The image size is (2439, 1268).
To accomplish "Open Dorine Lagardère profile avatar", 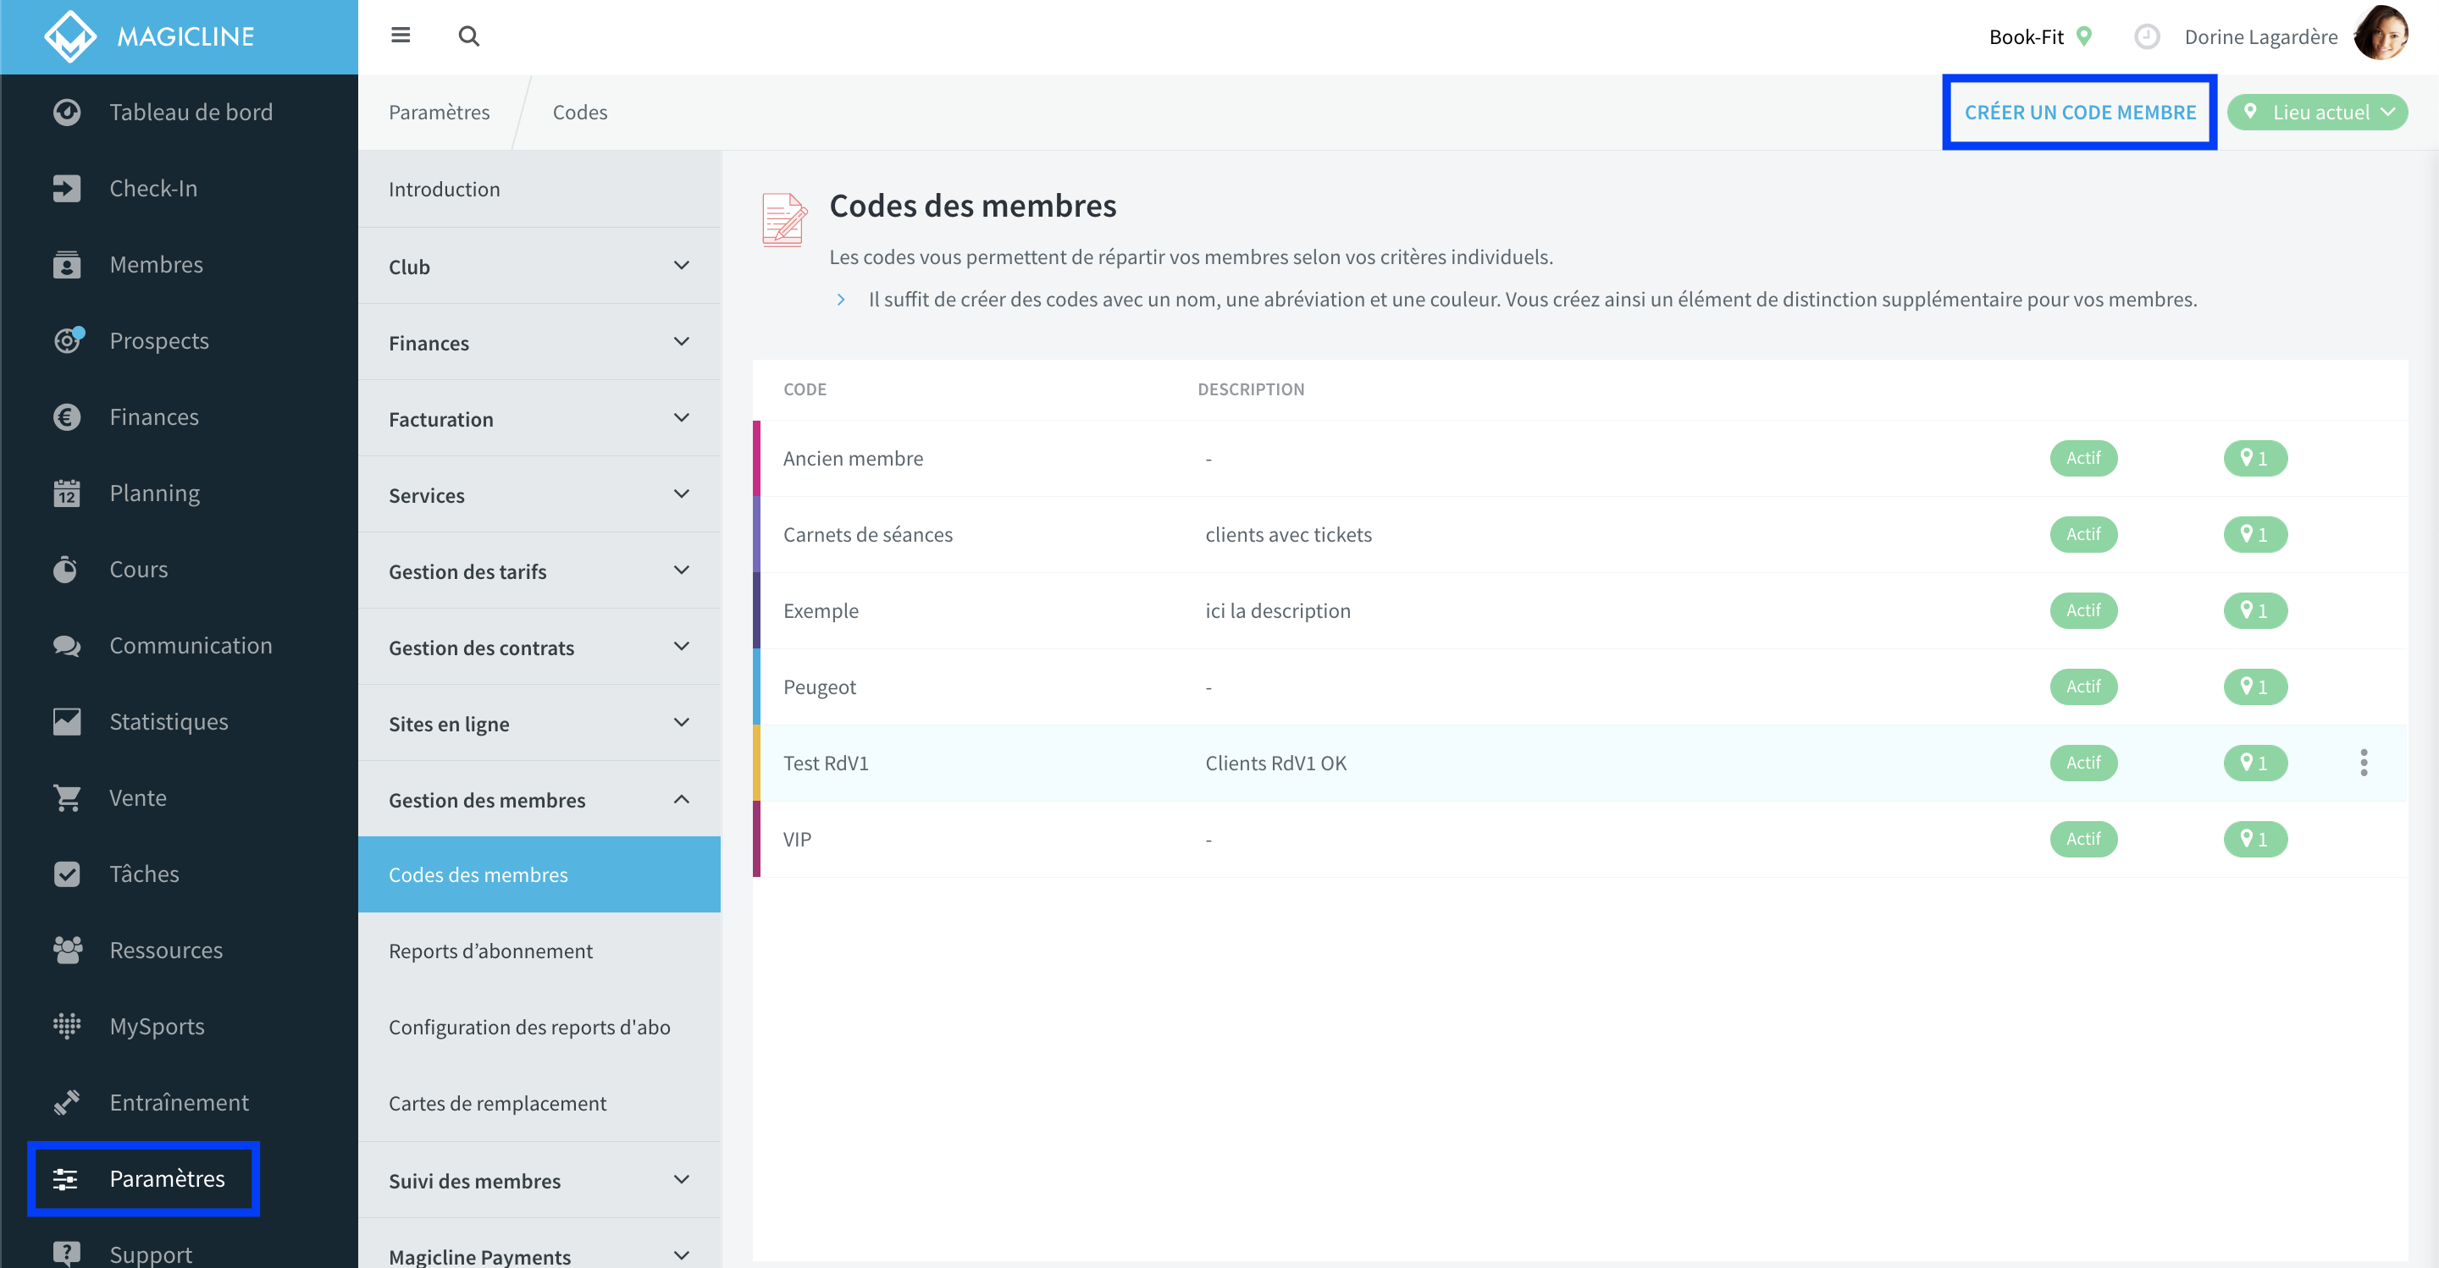I will tap(2381, 34).
